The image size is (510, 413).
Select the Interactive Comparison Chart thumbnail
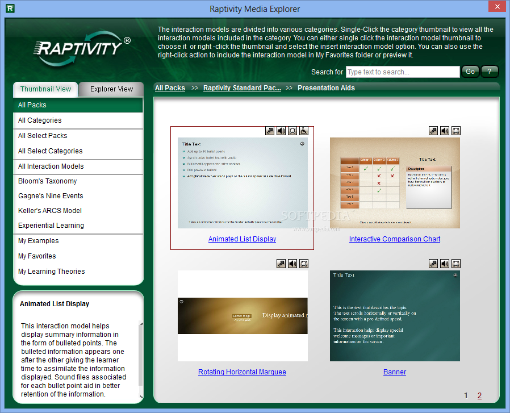point(395,183)
